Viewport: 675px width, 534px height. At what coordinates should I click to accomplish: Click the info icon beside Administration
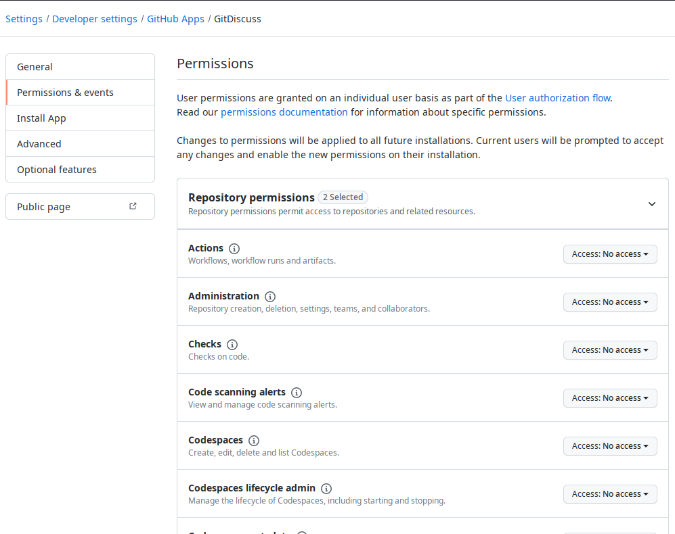click(270, 297)
